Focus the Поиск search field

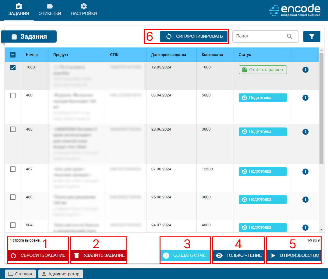(259, 36)
